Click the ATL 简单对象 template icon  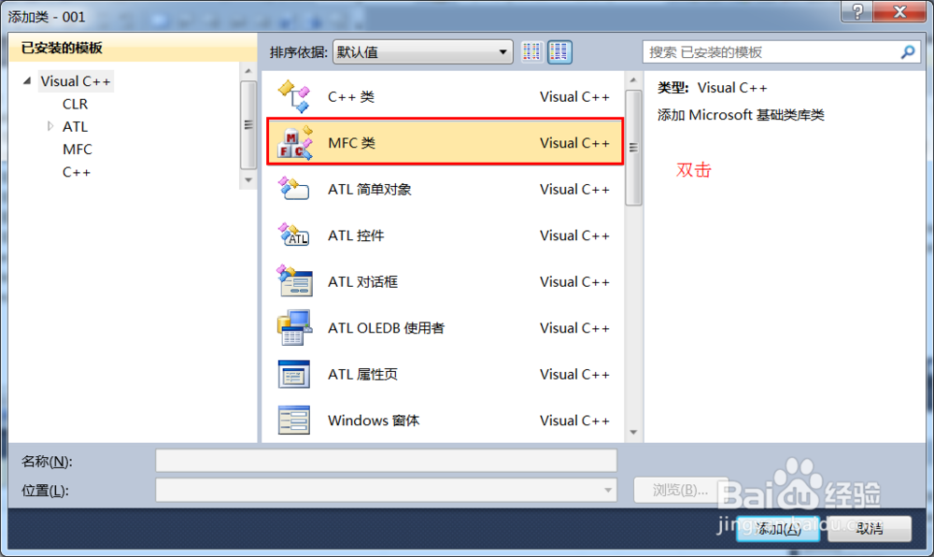tap(294, 189)
